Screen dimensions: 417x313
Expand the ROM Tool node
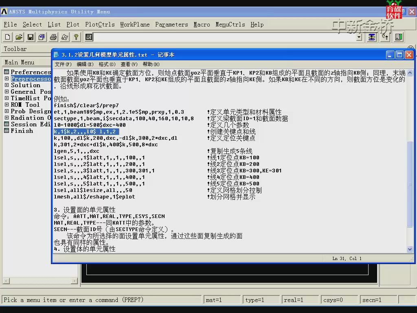pos(7,105)
